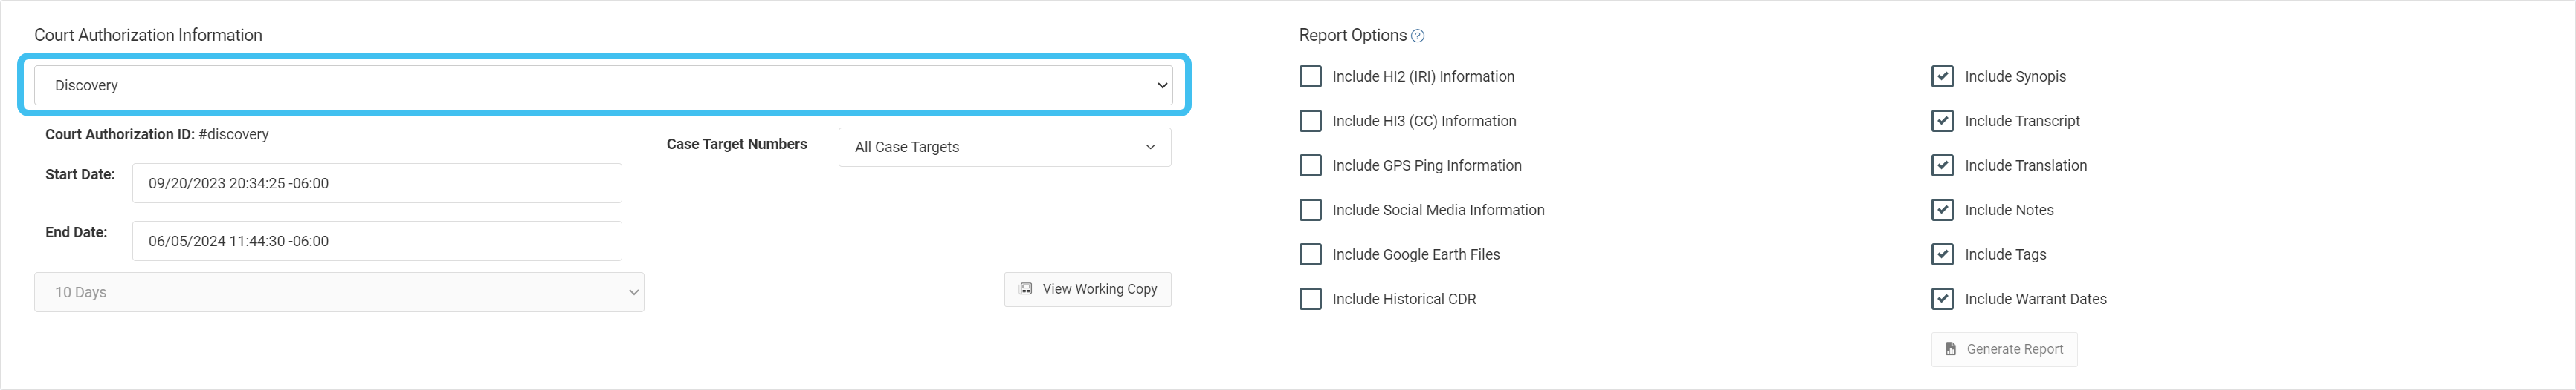Screen dimensions: 2576x390
Task: Enable Include GPS Ping Information
Action: coord(1310,165)
